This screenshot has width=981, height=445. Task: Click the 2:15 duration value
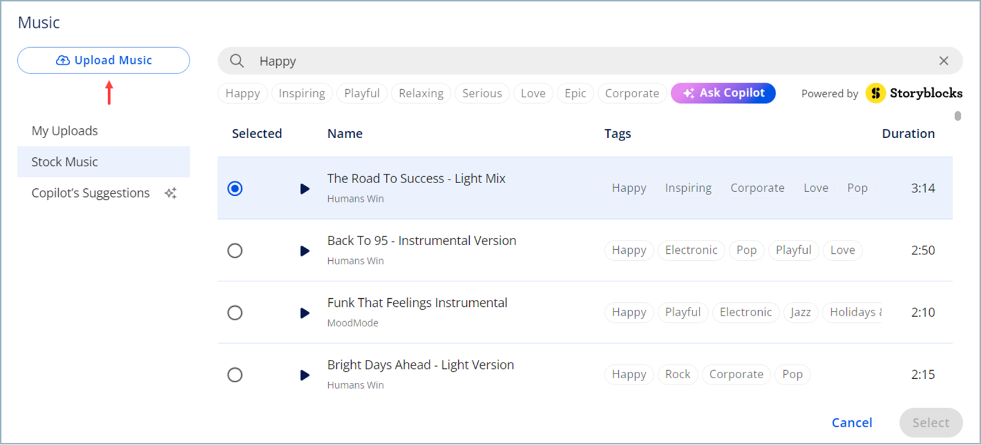[923, 375]
